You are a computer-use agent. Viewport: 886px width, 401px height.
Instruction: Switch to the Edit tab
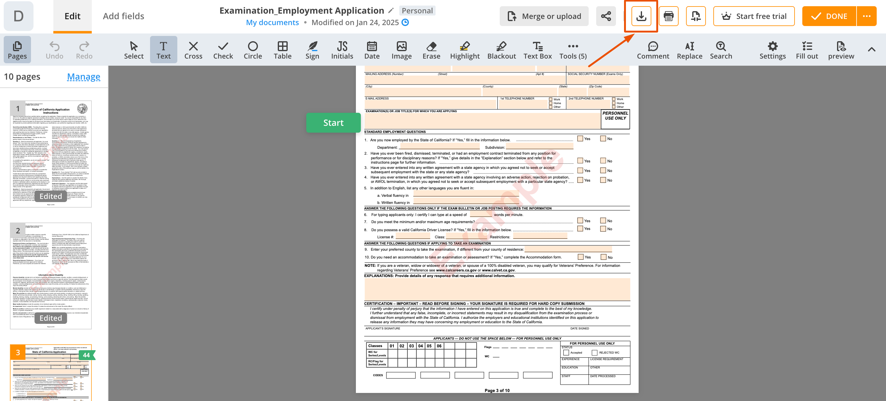(72, 16)
